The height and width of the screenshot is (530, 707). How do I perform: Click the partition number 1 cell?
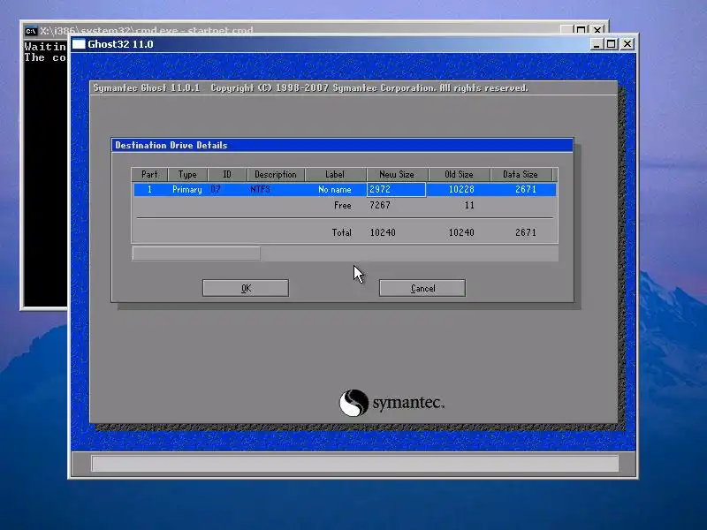click(x=149, y=189)
